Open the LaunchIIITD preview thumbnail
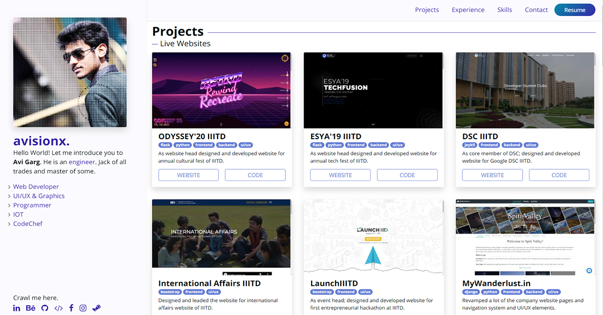 [x=373, y=237]
